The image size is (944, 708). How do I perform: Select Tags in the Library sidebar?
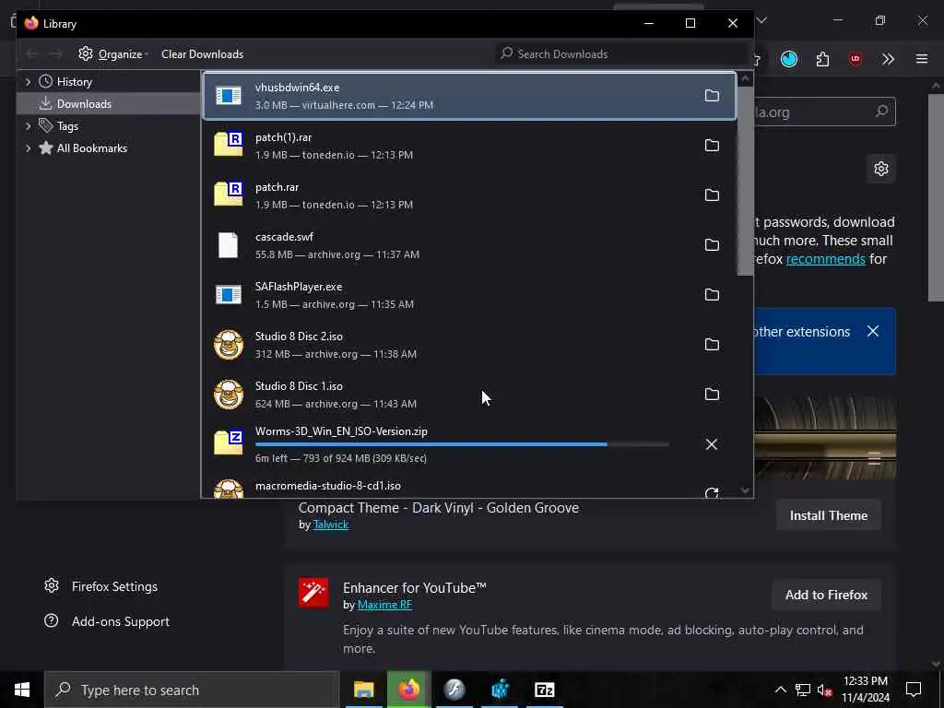(x=67, y=125)
